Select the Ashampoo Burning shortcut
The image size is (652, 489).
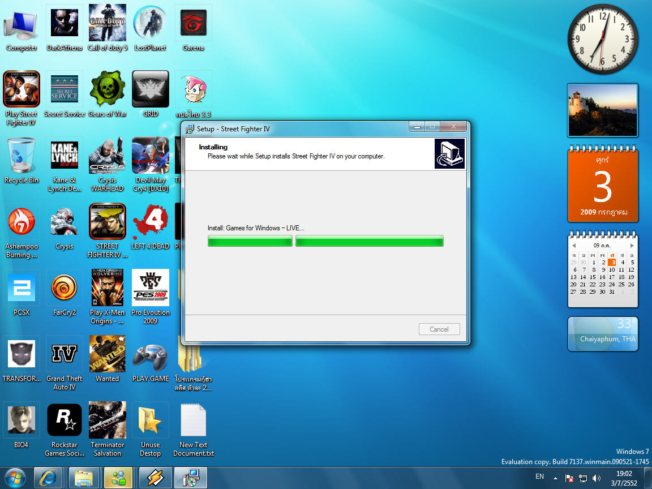point(21,231)
